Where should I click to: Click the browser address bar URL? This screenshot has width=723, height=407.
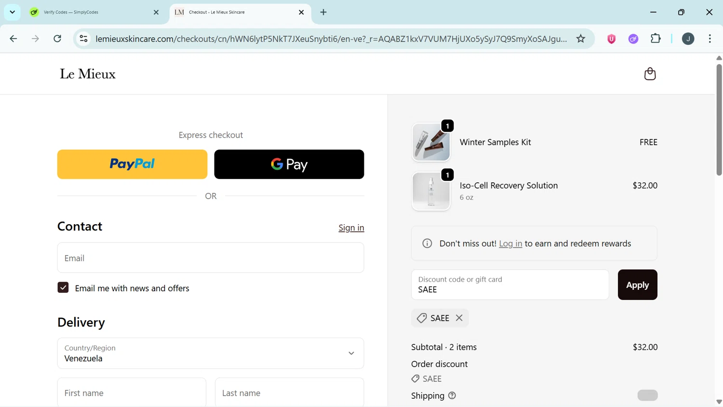tap(331, 39)
